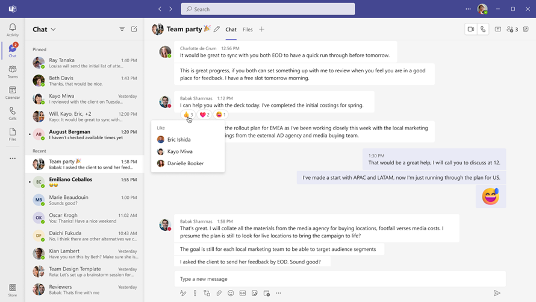This screenshot has height=302, width=536.
Task: Toggle the thumbs-up reaction with 3 likes
Action: tap(189, 115)
